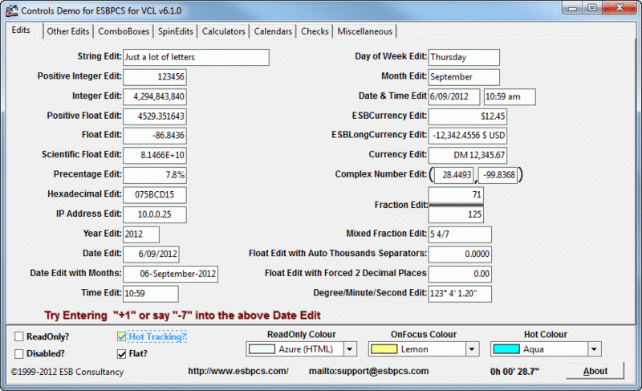Click the Date Edit with Months field

click(x=170, y=274)
